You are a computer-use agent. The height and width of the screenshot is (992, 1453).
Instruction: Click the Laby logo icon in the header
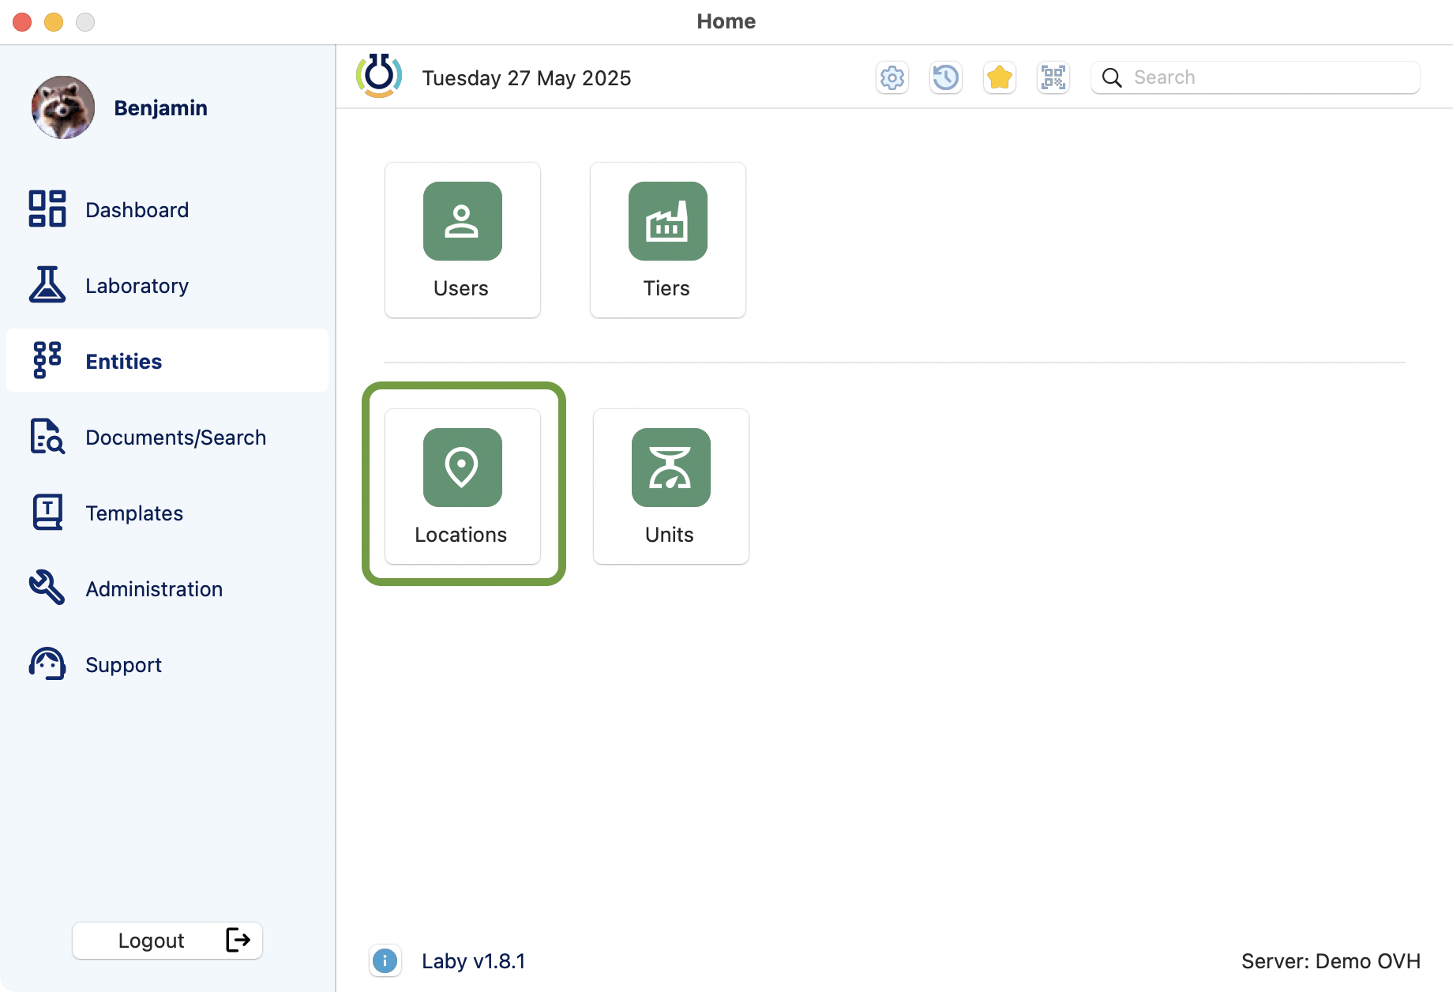tap(379, 77)
